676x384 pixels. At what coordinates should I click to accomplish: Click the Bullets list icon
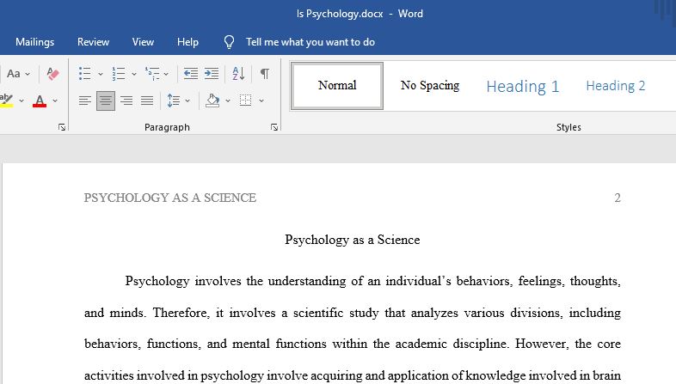85,74
